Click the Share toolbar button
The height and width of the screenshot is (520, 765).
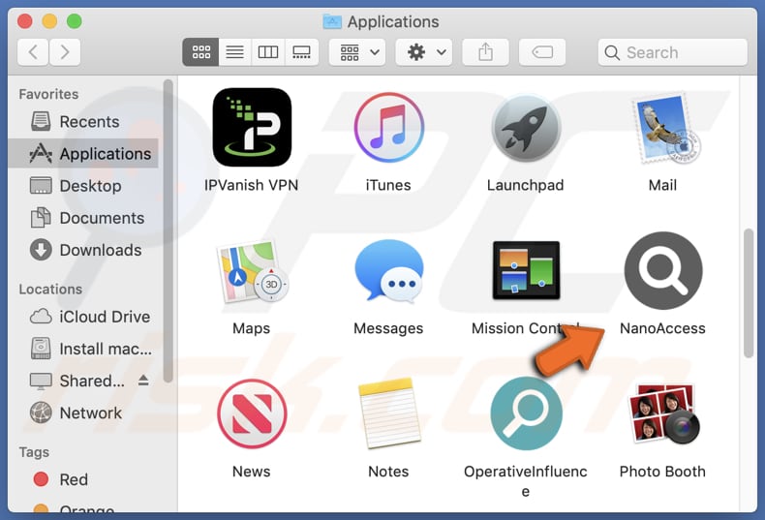[x=485, y=52]
